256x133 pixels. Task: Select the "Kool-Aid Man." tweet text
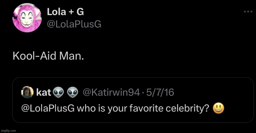point(48,56)
